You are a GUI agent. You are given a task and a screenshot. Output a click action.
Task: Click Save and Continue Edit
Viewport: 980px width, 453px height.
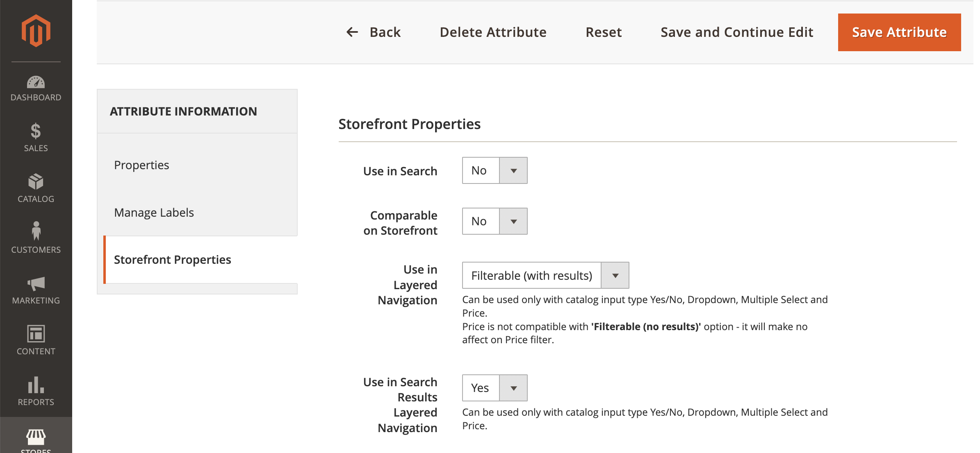click(x=736, y=32)
